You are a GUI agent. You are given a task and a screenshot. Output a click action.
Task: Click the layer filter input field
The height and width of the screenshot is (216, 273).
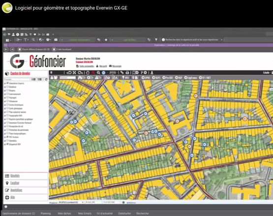17,79
